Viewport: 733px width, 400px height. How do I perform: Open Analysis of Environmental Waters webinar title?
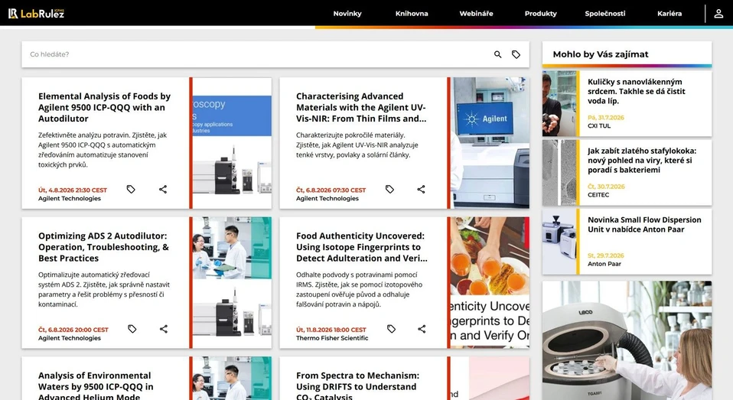point(96,386)
